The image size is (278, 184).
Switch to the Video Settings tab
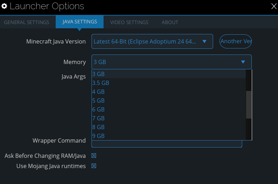tap(129, 22)
